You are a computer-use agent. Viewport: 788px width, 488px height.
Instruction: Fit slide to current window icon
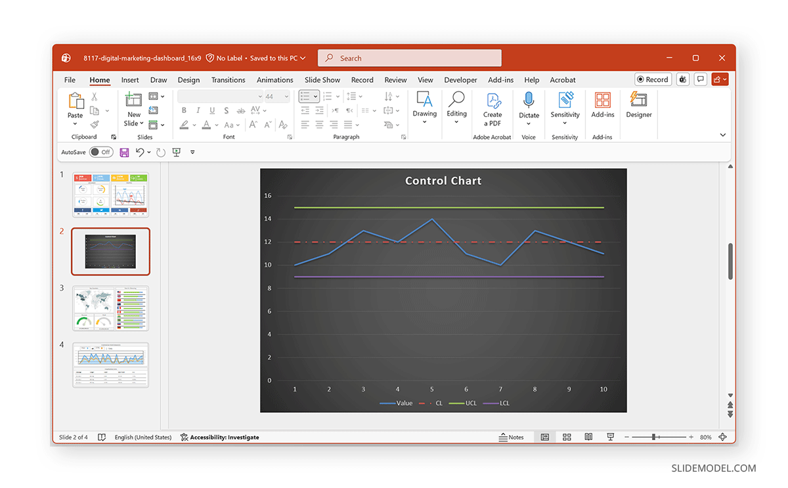click(x=723, y=437)
